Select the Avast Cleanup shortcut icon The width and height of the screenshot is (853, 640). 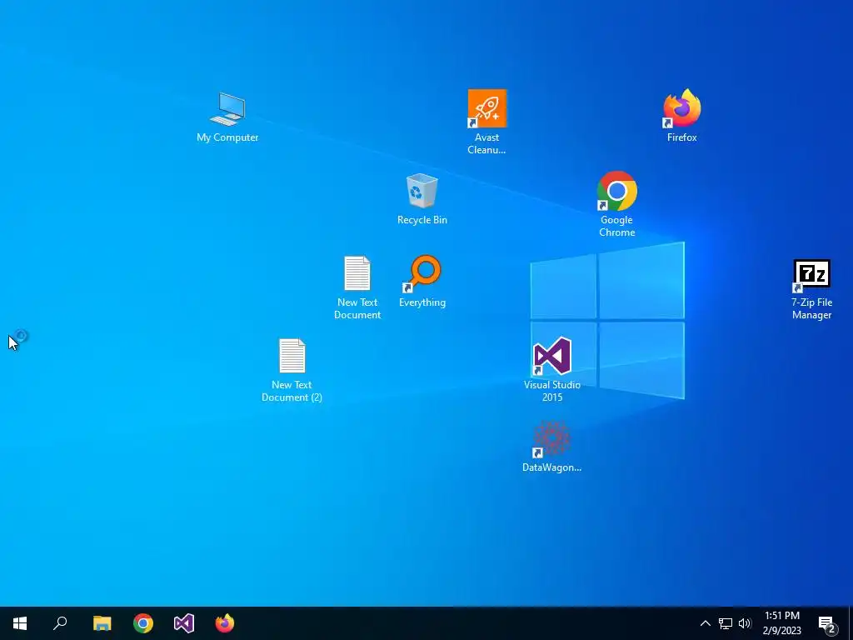tap(486, 122)
